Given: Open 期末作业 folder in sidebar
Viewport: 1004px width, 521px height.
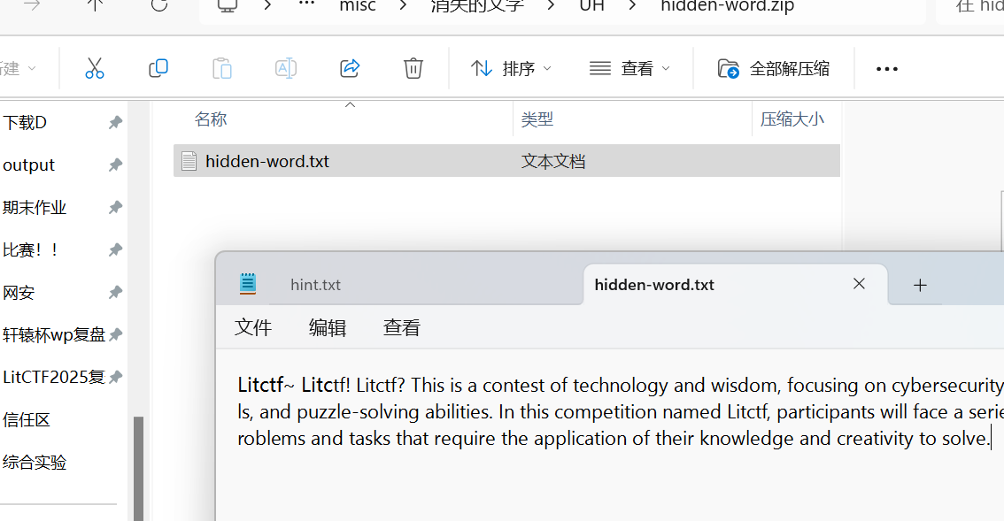Looking at the screenshot, I should [x=35, y=207].
